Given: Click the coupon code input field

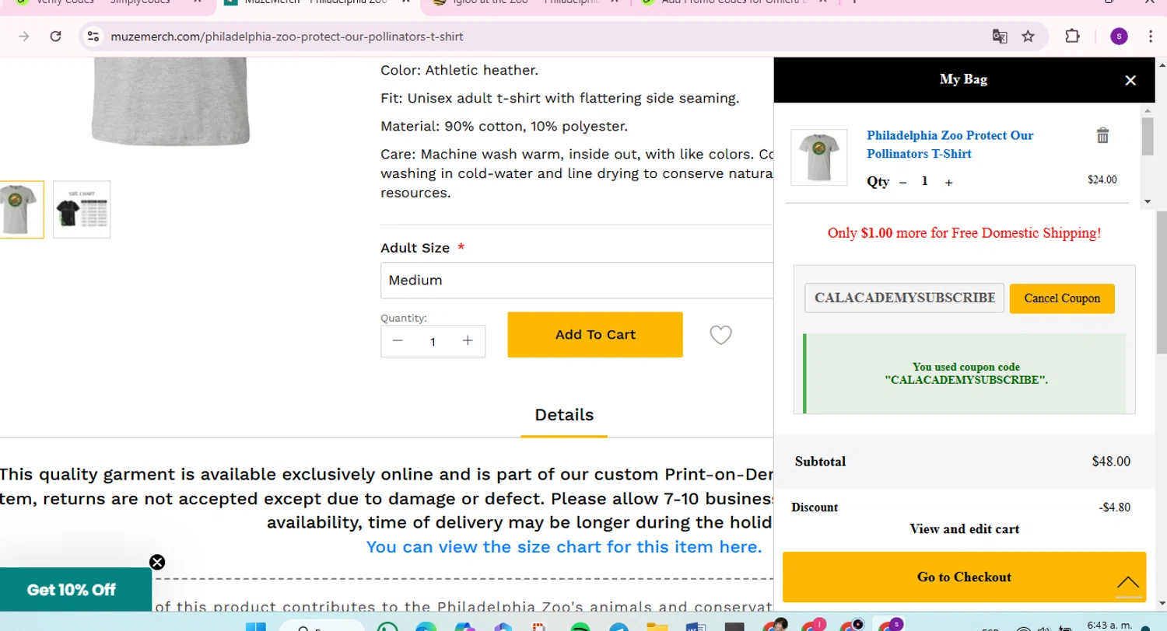Looking at the screenshot, I should pyautogui.click(x=904, y=298).
